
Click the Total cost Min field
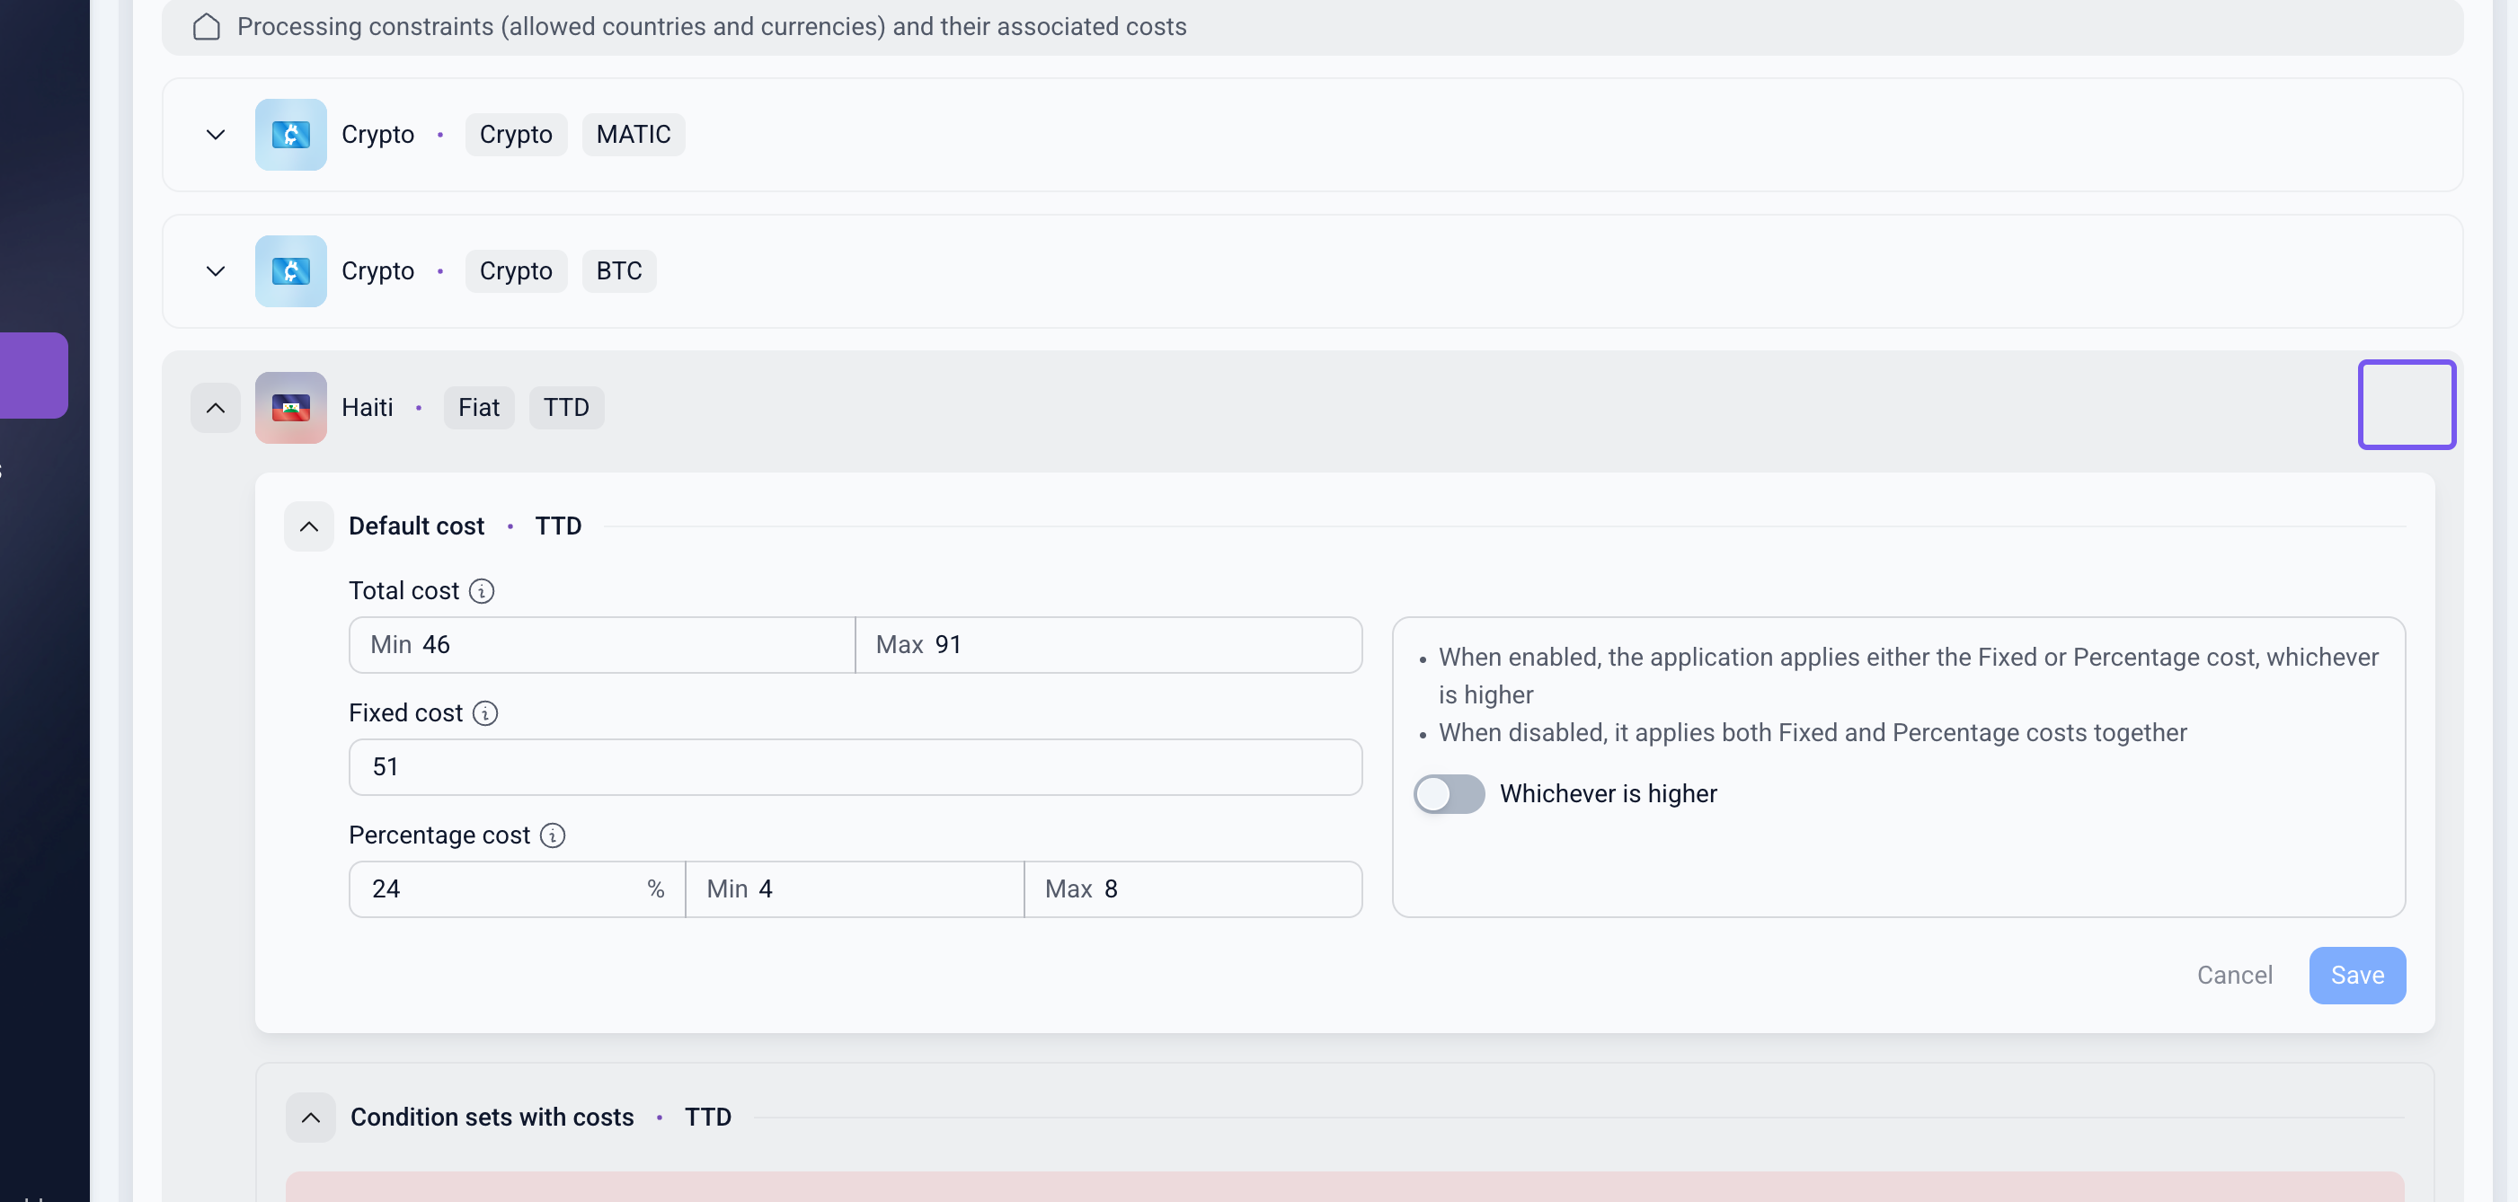[602, 645]
